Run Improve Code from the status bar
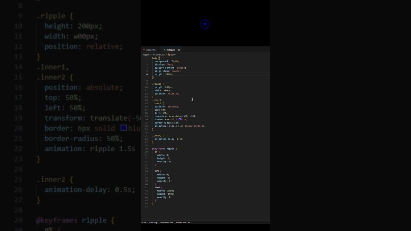The image size is (411, 231). [x=167, y=222]
